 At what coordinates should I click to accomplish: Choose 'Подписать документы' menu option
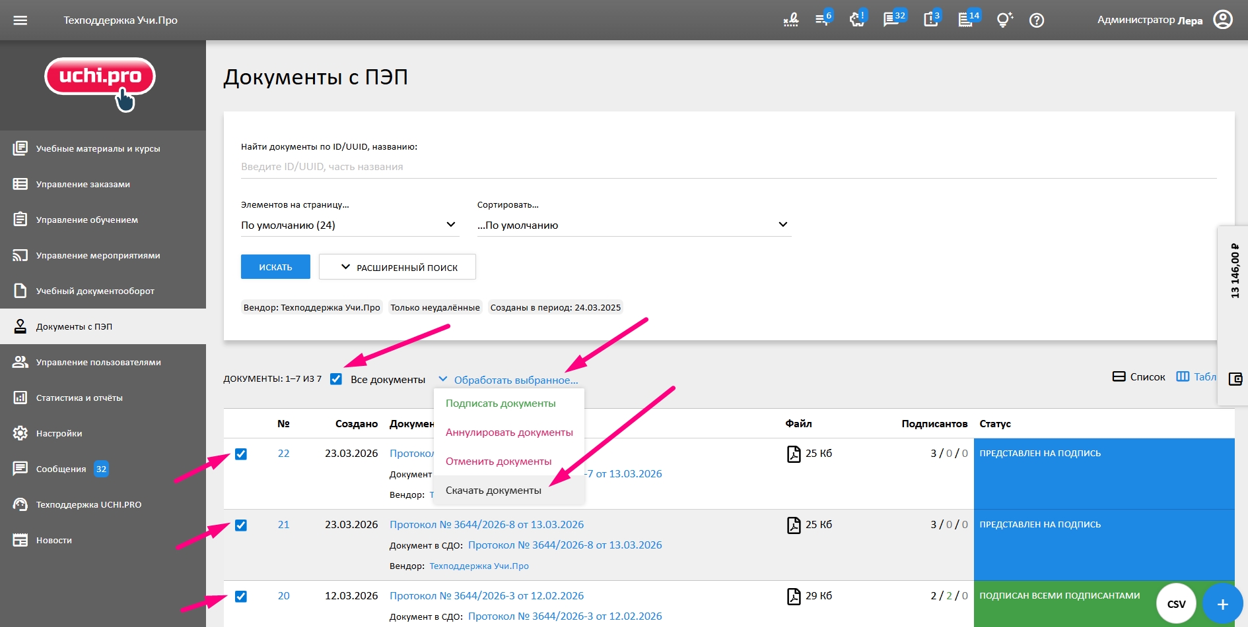tap(501, 403)
